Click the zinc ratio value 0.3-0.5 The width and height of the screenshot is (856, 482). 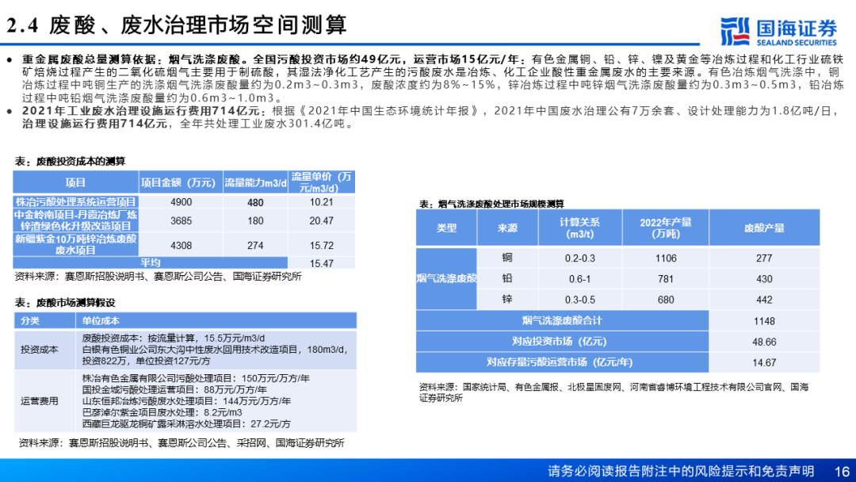click(579, 300)
